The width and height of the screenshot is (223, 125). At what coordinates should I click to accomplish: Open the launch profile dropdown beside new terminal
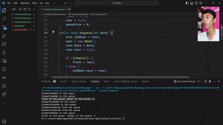[x=201, y=81]
